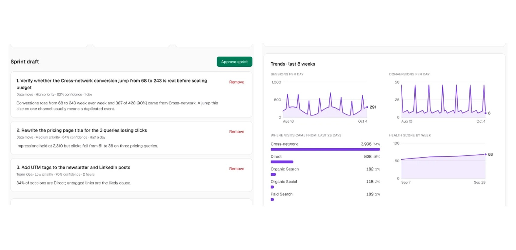
Task: Remove the Cross-network conversion verification item
Action: 236,82
